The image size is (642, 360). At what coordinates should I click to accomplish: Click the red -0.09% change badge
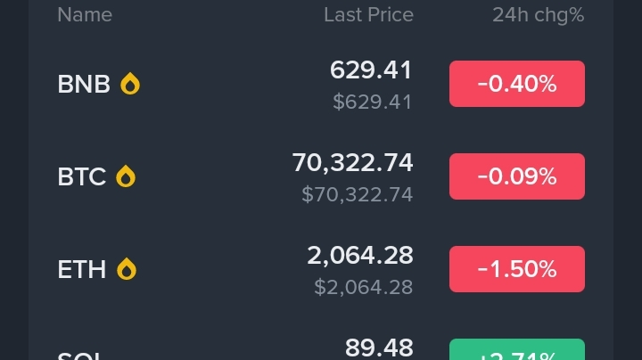(517, 176)
